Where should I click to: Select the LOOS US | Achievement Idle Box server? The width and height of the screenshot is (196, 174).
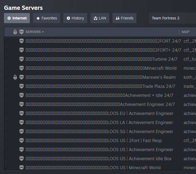point(99,159)
